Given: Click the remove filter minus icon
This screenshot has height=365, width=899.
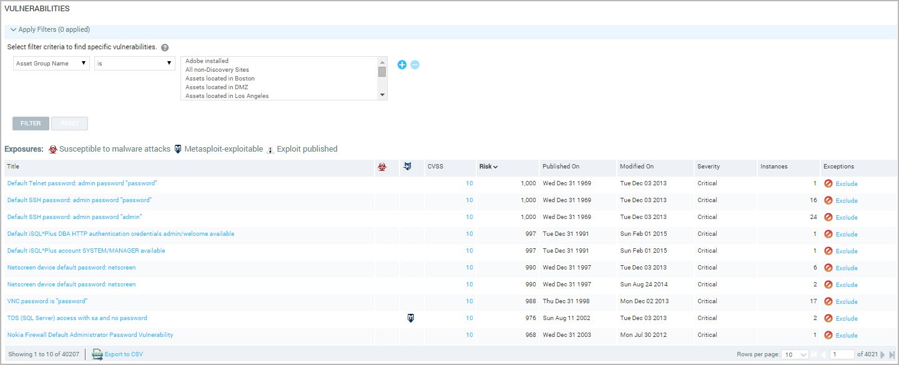Looking at the screenshot, I should (x=415, y=65).
